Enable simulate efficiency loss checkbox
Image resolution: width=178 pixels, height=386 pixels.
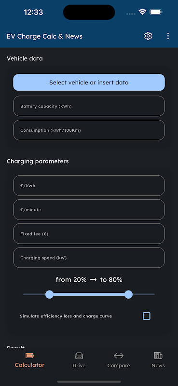[x=147, y=316]
